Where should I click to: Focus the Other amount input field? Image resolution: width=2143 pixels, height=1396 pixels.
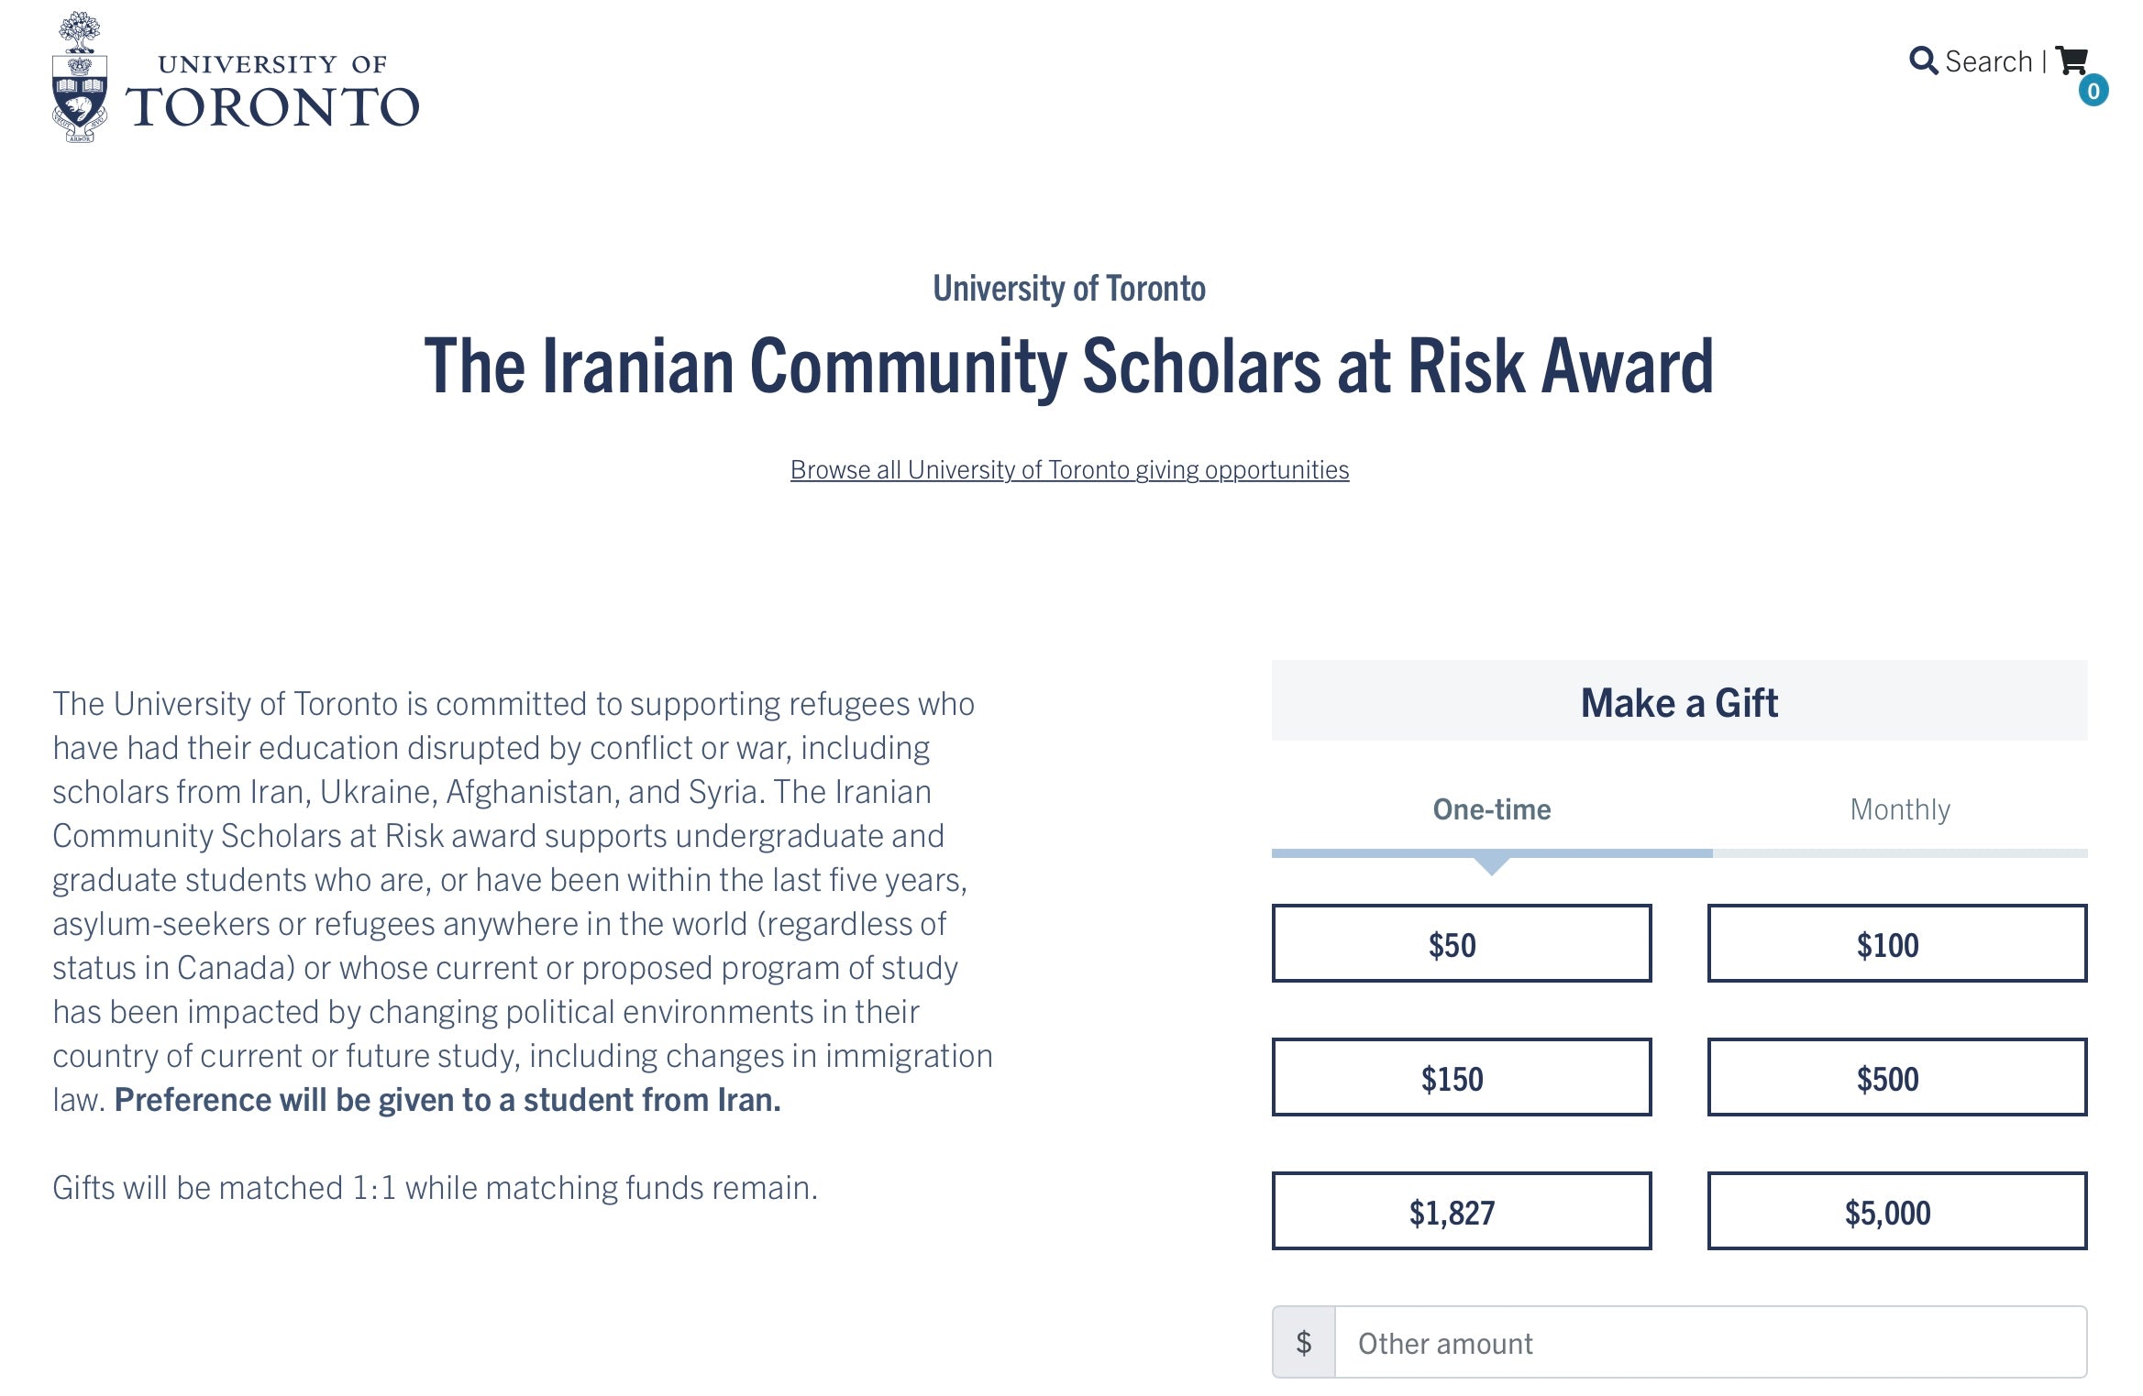[1709, 1343]
